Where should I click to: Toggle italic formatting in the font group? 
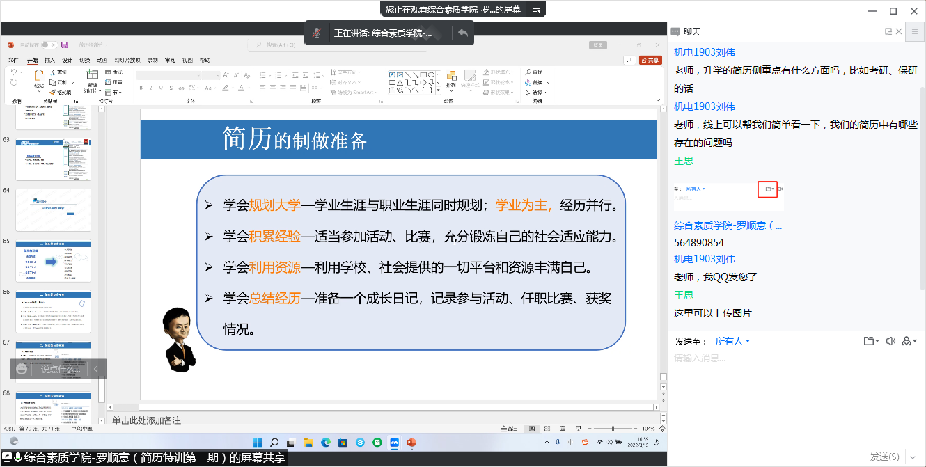pyautogui.click(x=151, y=88)
